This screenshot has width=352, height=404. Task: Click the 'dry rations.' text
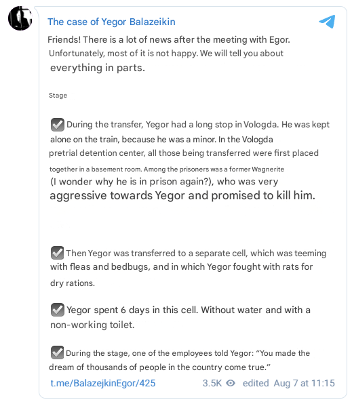[x=73, y=283]
